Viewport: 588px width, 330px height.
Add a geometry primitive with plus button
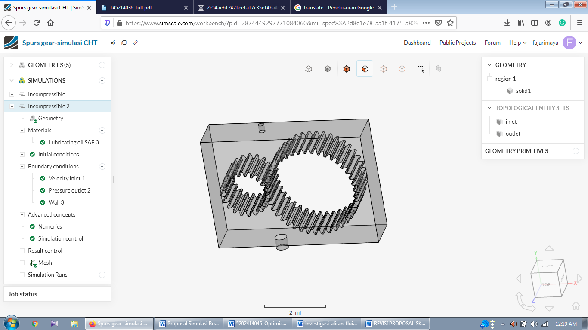click(x=576, y=151)
